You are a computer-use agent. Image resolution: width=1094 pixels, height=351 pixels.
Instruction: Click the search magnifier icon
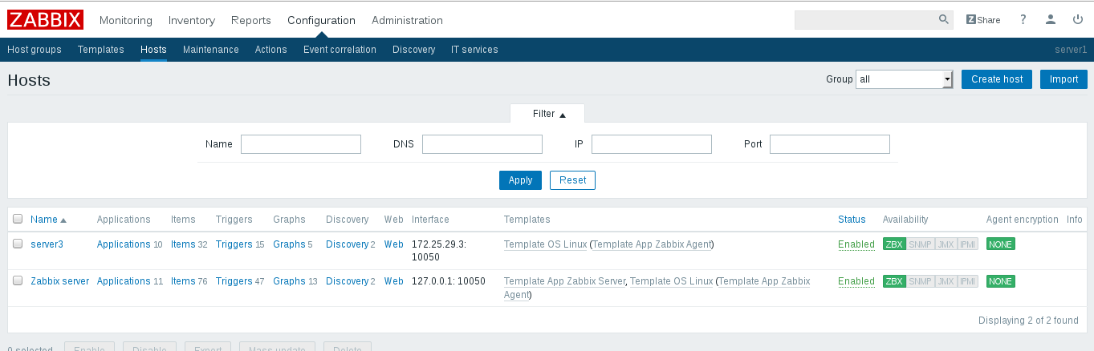(x=944, y=19)
